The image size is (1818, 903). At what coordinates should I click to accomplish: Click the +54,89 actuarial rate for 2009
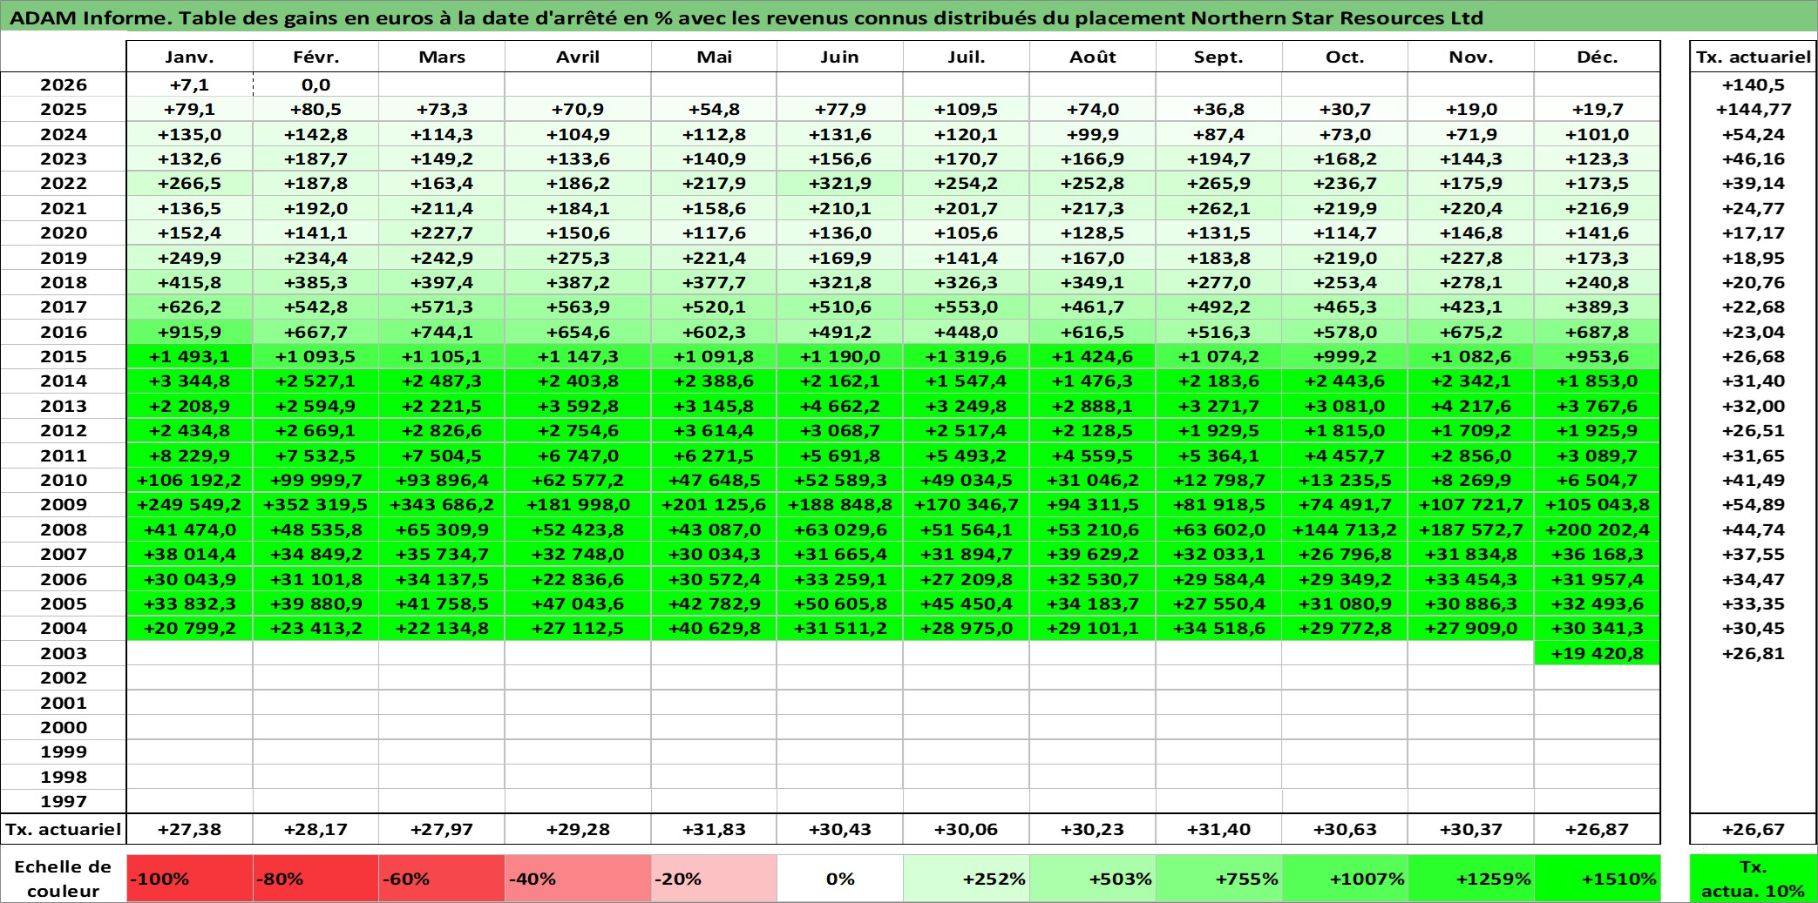tap(1754, 505)
